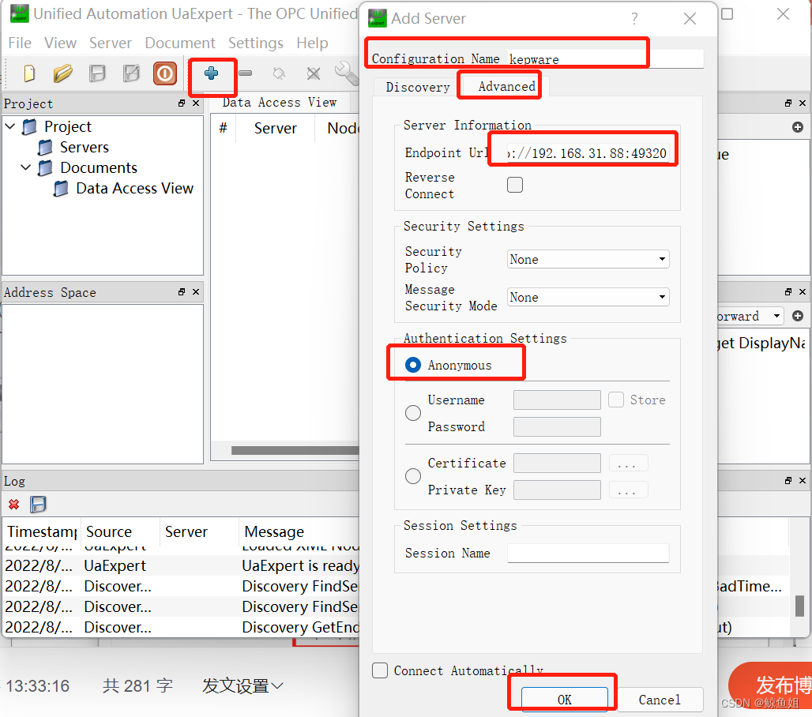Enable the Connect Automatically checkbox
The height and width of the screenshot is (717, 812).
click(380, 670)
